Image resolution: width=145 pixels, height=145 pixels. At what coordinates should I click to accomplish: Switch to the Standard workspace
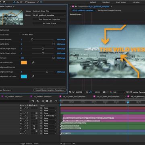(106, 2)
